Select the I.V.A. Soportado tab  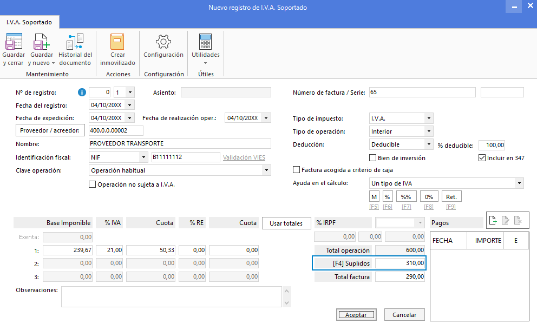(29, 22)
